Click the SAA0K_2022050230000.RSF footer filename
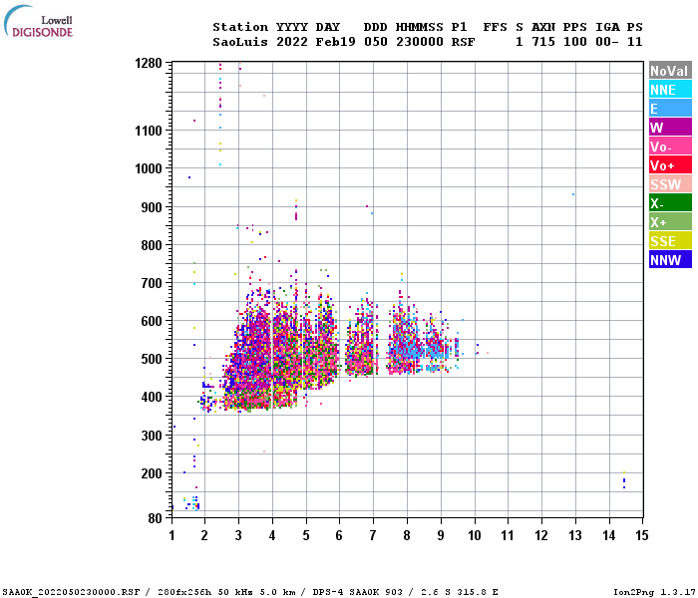 click(x=71, y=592)
